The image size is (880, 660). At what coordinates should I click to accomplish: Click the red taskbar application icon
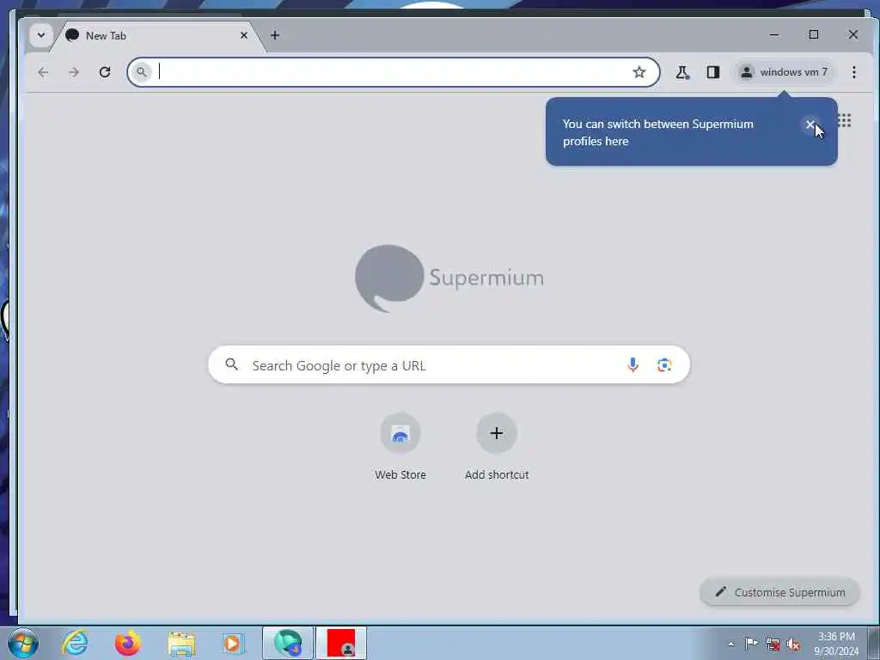click(x=341, y=643)
